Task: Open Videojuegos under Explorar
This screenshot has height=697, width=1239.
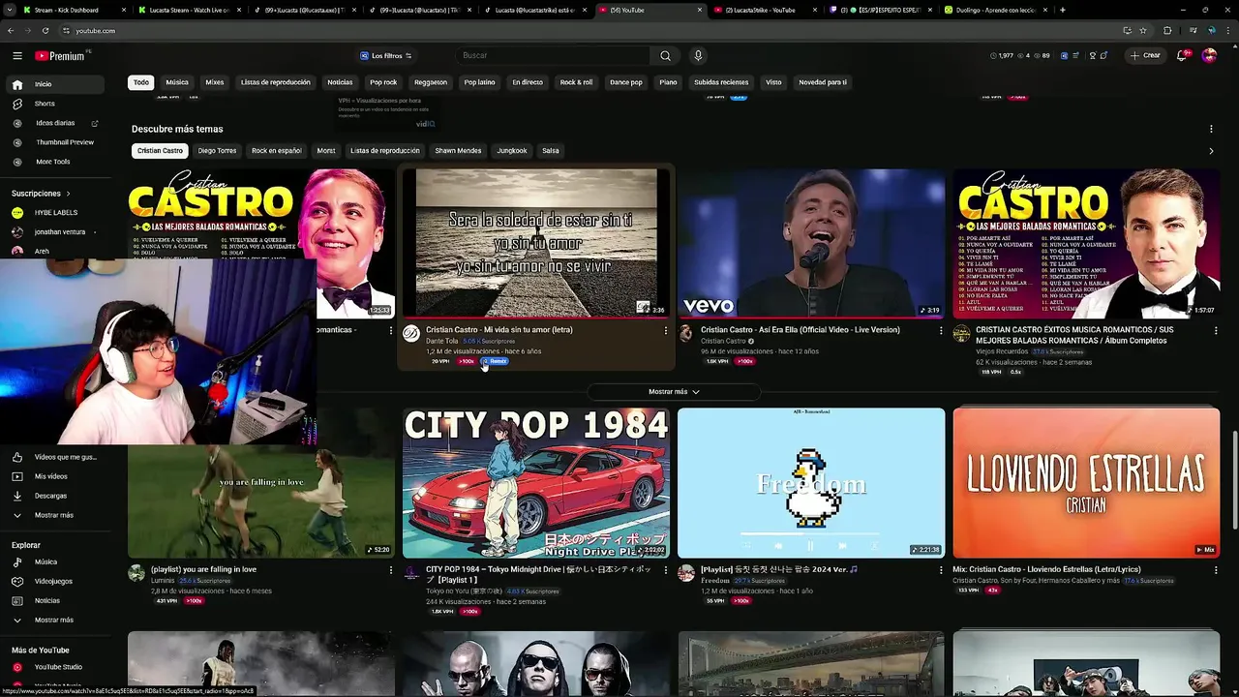Action: pyautogui.click(x=53, y=581)
